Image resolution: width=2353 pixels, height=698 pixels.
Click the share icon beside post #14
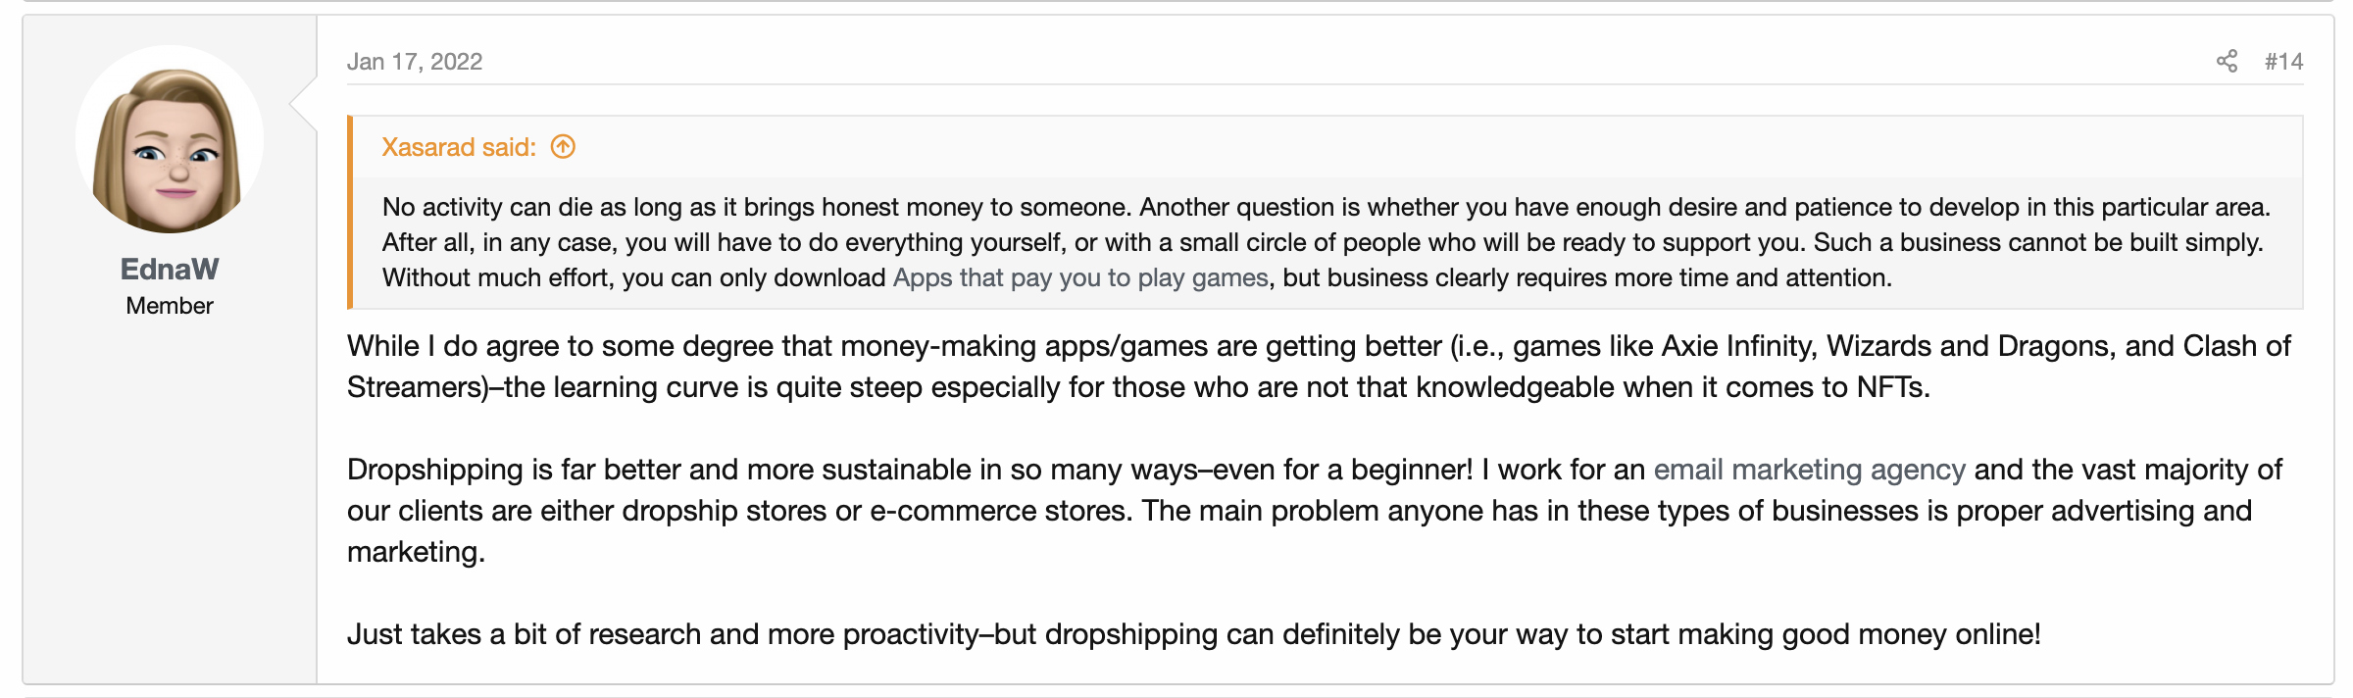(x=2227, y=62)
